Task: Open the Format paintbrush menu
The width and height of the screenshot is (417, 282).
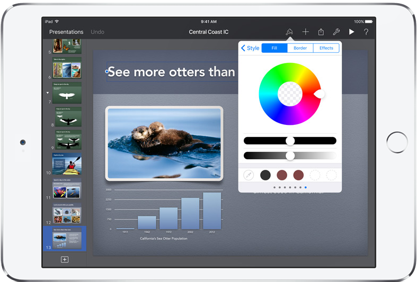Action: pos(289,32)
